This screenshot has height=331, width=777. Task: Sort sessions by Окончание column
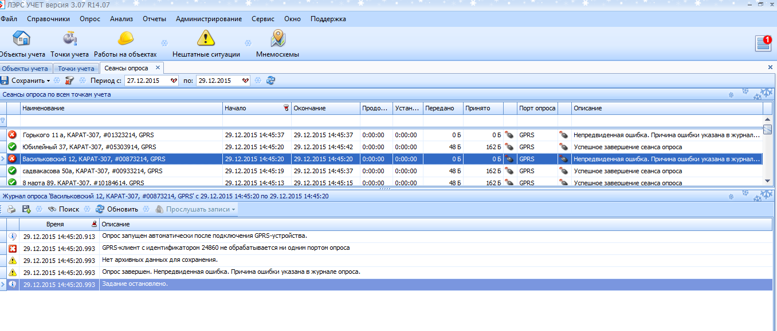pos(325,108)
